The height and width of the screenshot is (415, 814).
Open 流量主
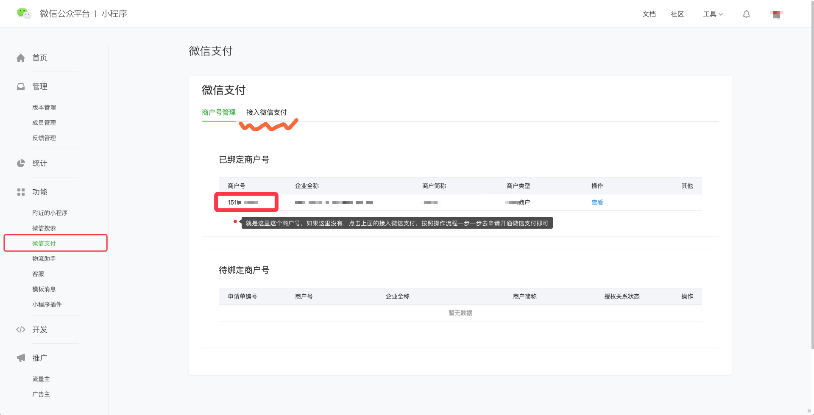(41, 379)
